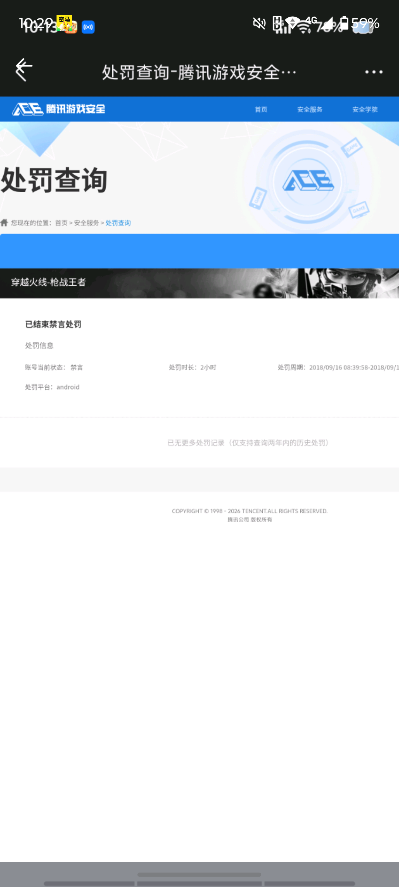
Task: Tap the large ACE emblem graphic
Action: pyautogui.click(x=308, y=181)
